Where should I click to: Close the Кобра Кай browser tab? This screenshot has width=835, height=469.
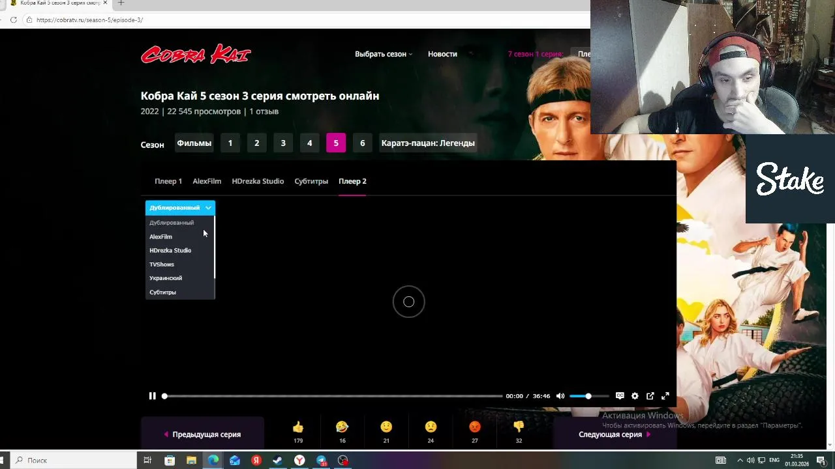click(105, 3)
